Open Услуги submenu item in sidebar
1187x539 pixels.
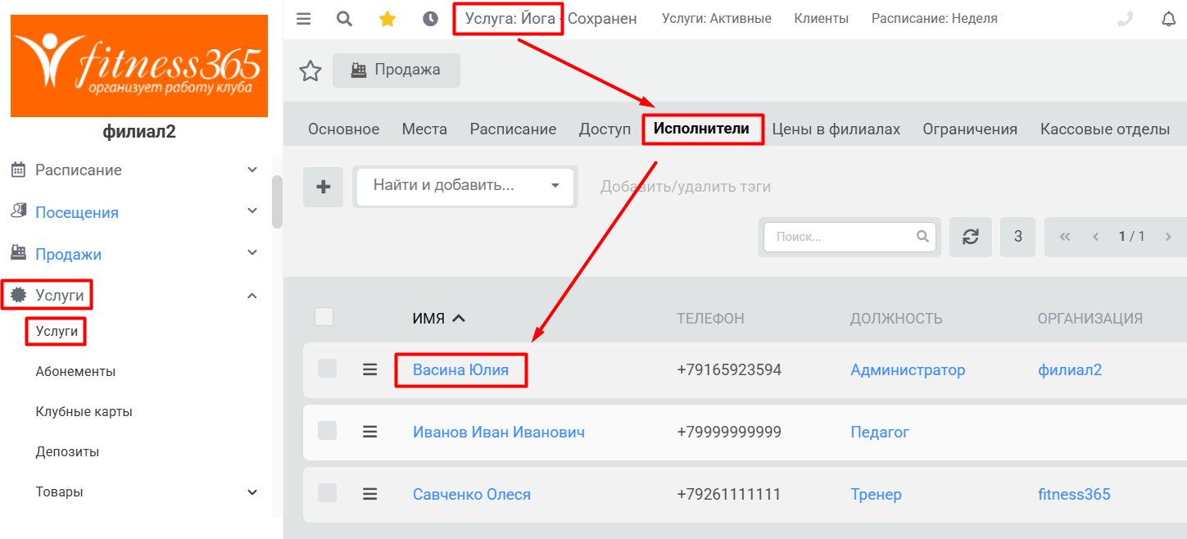coord(57,331)
